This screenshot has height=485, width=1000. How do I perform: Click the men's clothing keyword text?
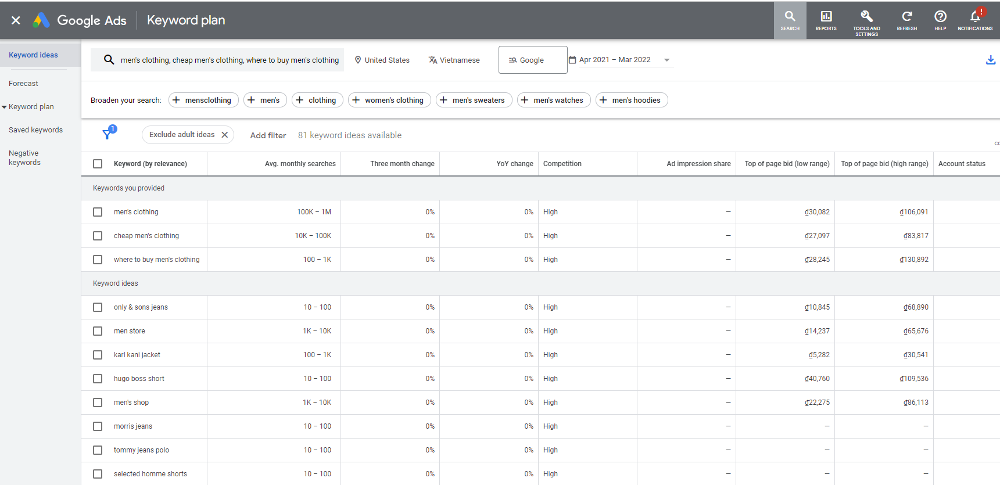coord(136,212)
